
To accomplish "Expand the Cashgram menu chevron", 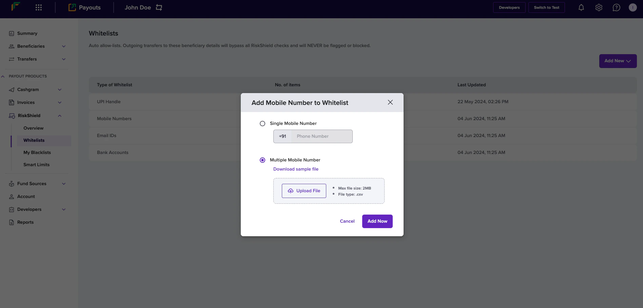I will [60, 90].
